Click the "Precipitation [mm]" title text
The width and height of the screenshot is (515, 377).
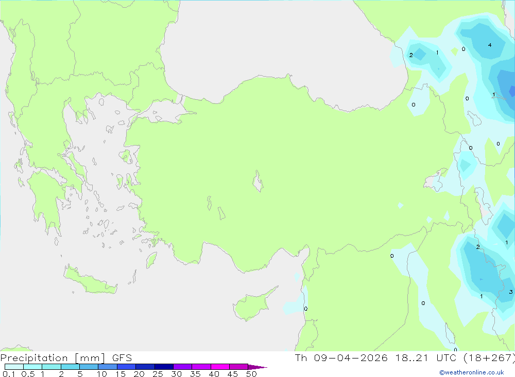click(x=53, y=358)
